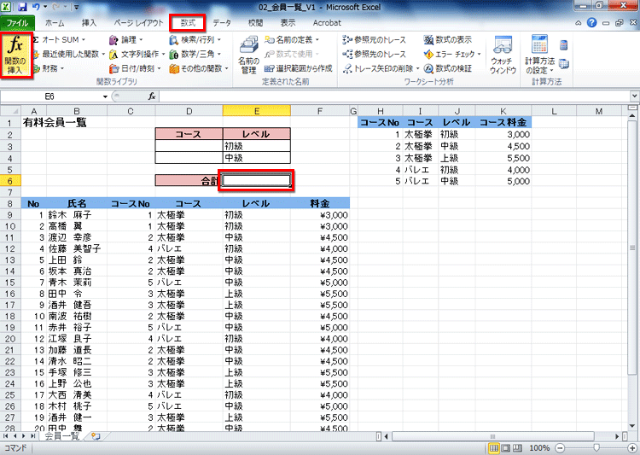Select cell E6 next to 合計
This screenshot has width=640, height=455.
tap(256, 180)
